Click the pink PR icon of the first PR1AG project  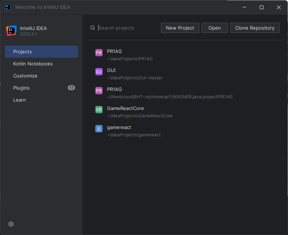click(99, 53)
